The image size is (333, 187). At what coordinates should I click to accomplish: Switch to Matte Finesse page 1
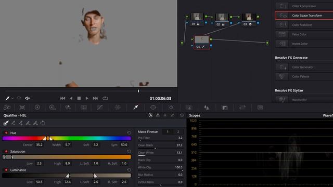pyautogui.click(x=168, y=131)
